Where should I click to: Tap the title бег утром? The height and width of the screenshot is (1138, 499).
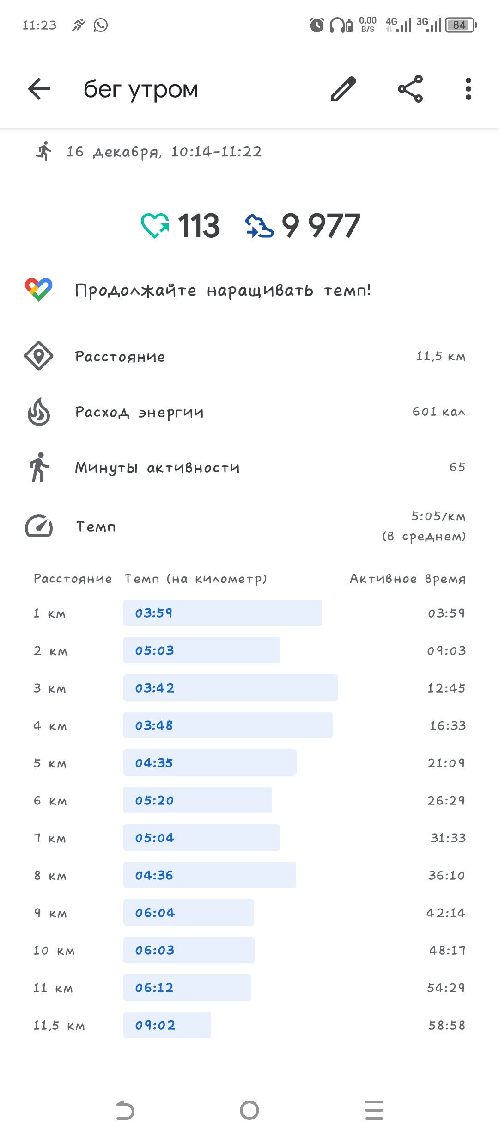tap(141, 89)
